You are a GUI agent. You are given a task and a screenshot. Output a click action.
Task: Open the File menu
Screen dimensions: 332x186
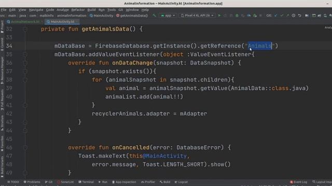tap(4, 10)
